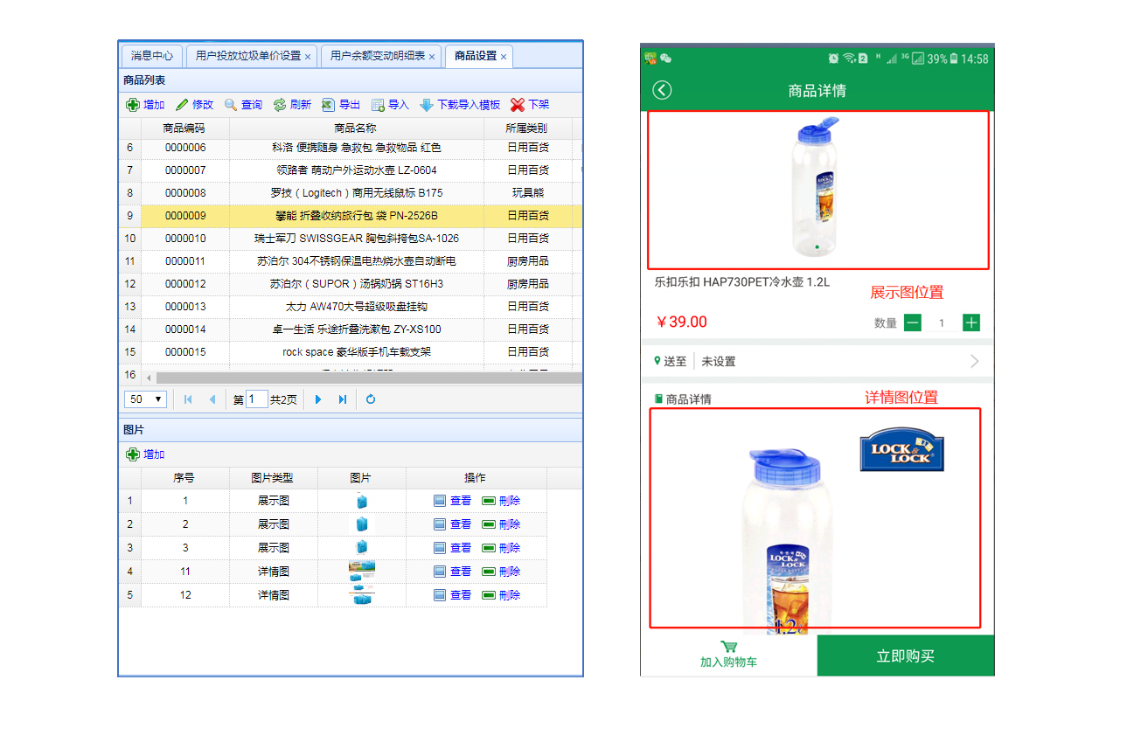Tap the minus quantity button
Screen dimensions: 1127x742
pos(913,322)
